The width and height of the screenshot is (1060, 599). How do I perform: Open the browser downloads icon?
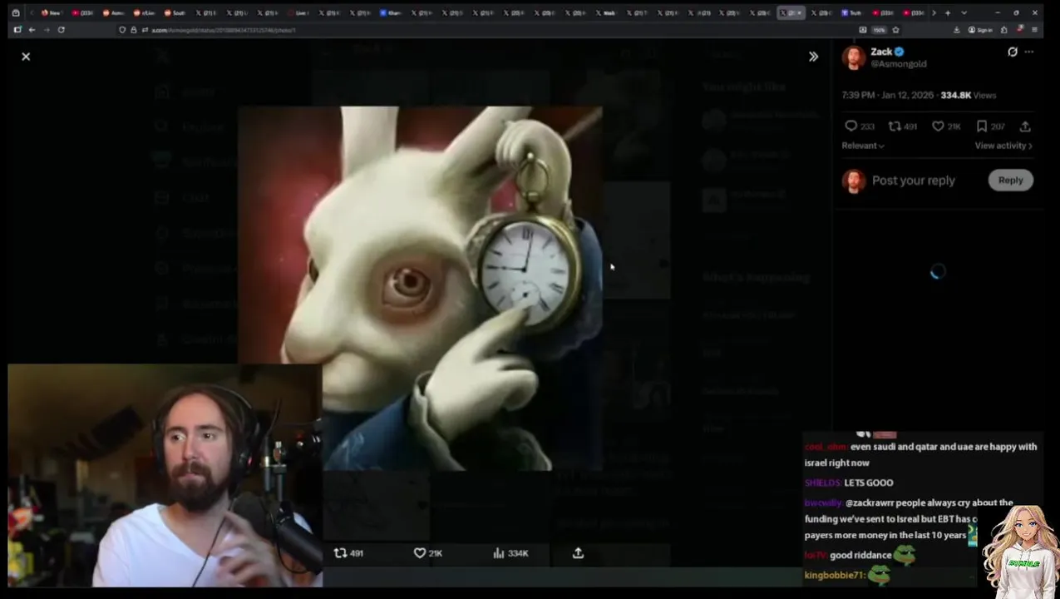point(956,30)
